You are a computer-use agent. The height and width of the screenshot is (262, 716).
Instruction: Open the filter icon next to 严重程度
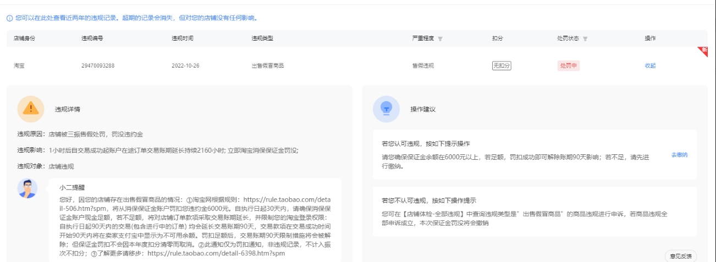point(440,39)
